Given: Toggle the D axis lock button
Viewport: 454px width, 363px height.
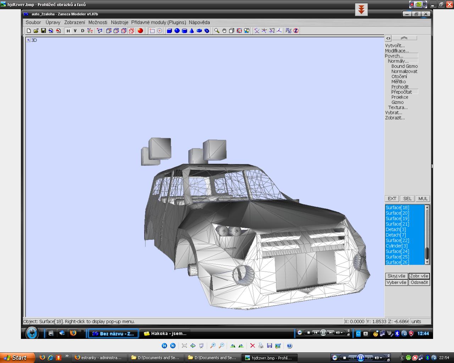Looking at the screenshot, I should (x=83, y=31).
